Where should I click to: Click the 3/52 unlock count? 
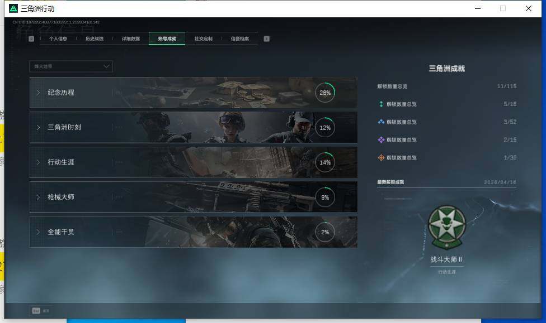pyautogui.click(x=510, y=122)
